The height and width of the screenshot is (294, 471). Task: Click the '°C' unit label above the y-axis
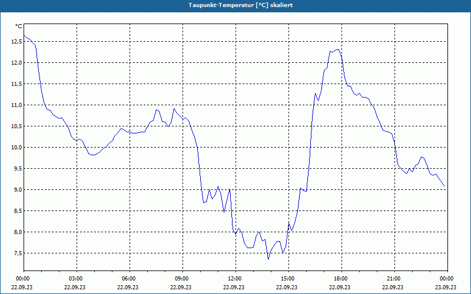(19, 26)
